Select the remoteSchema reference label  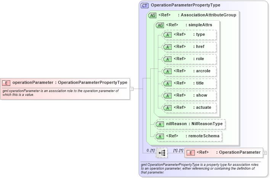[193, 136]
